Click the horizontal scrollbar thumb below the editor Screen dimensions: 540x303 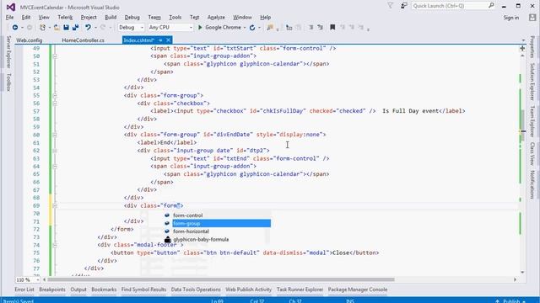click(x=221, y=279)
